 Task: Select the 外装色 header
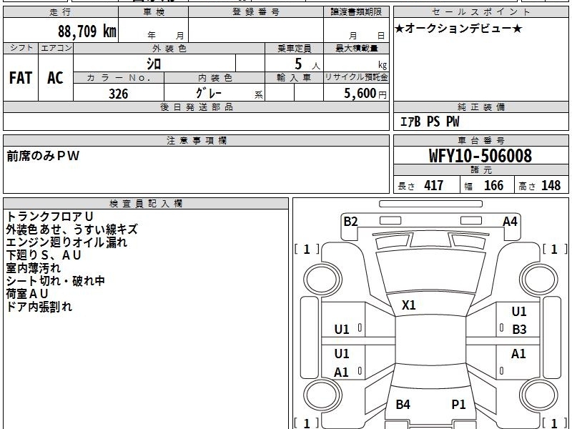point(169,48)
